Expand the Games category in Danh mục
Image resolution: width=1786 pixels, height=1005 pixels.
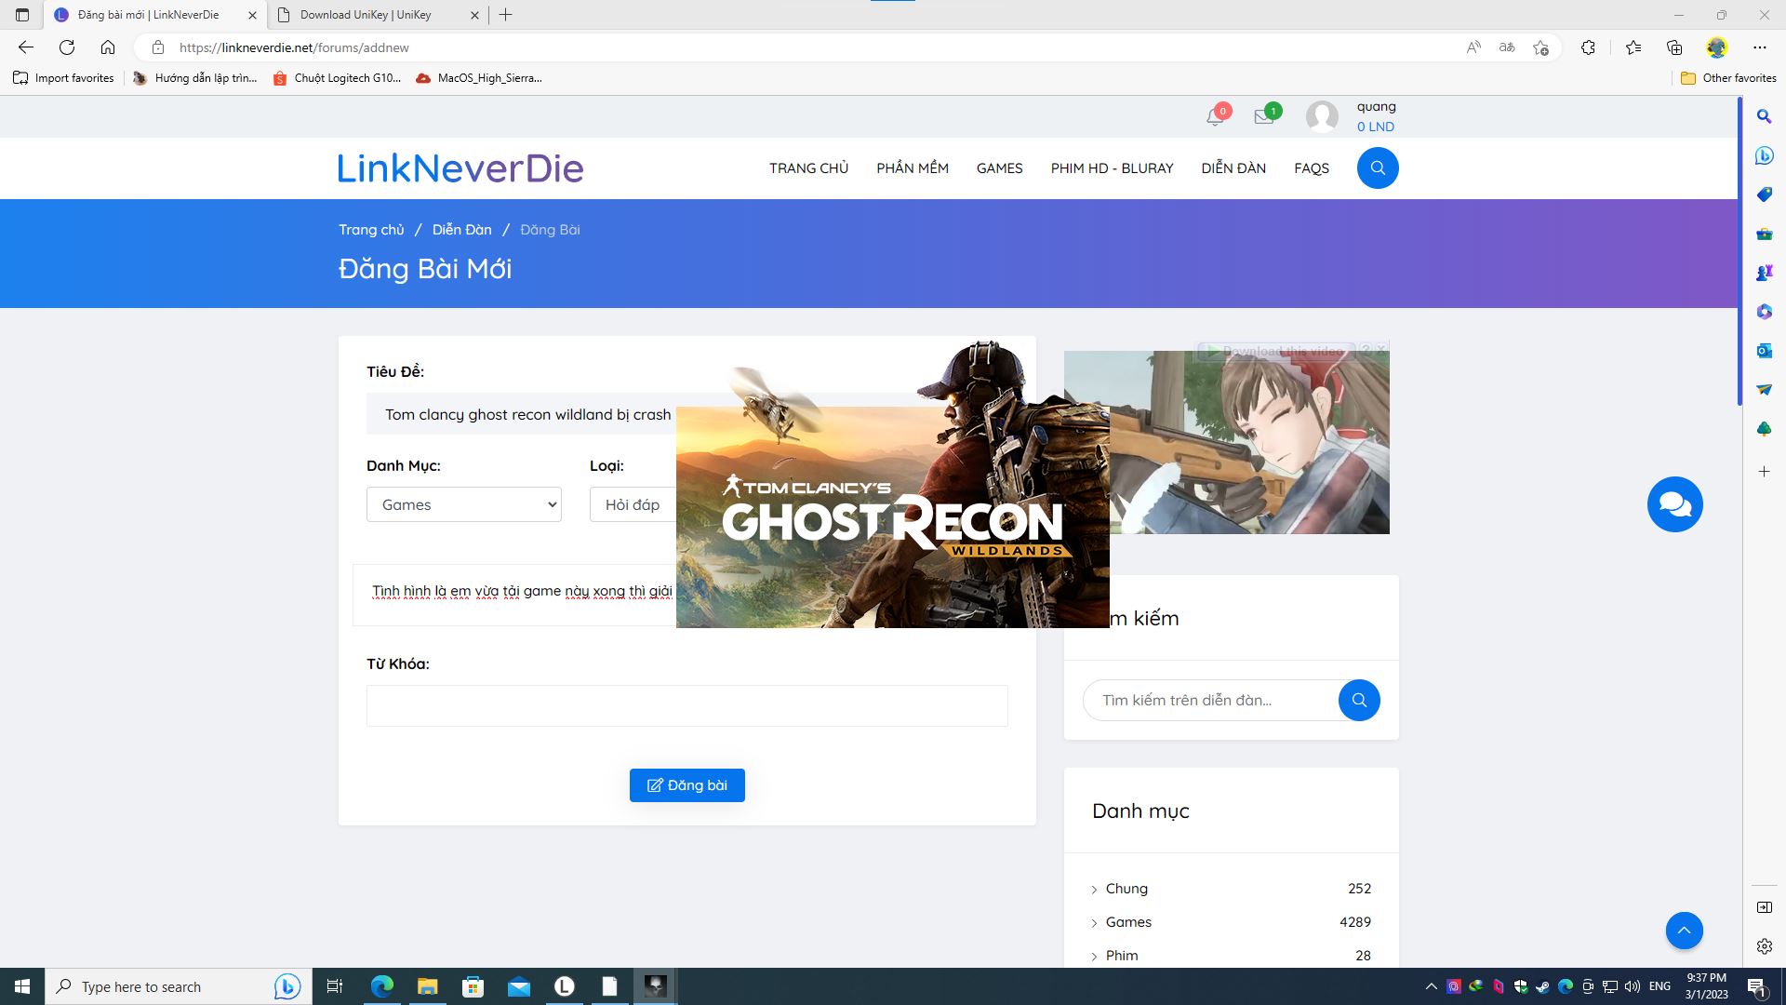[1231, 922]
